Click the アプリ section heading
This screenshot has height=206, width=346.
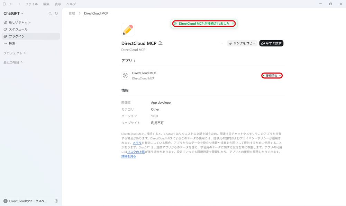[127, 61]
